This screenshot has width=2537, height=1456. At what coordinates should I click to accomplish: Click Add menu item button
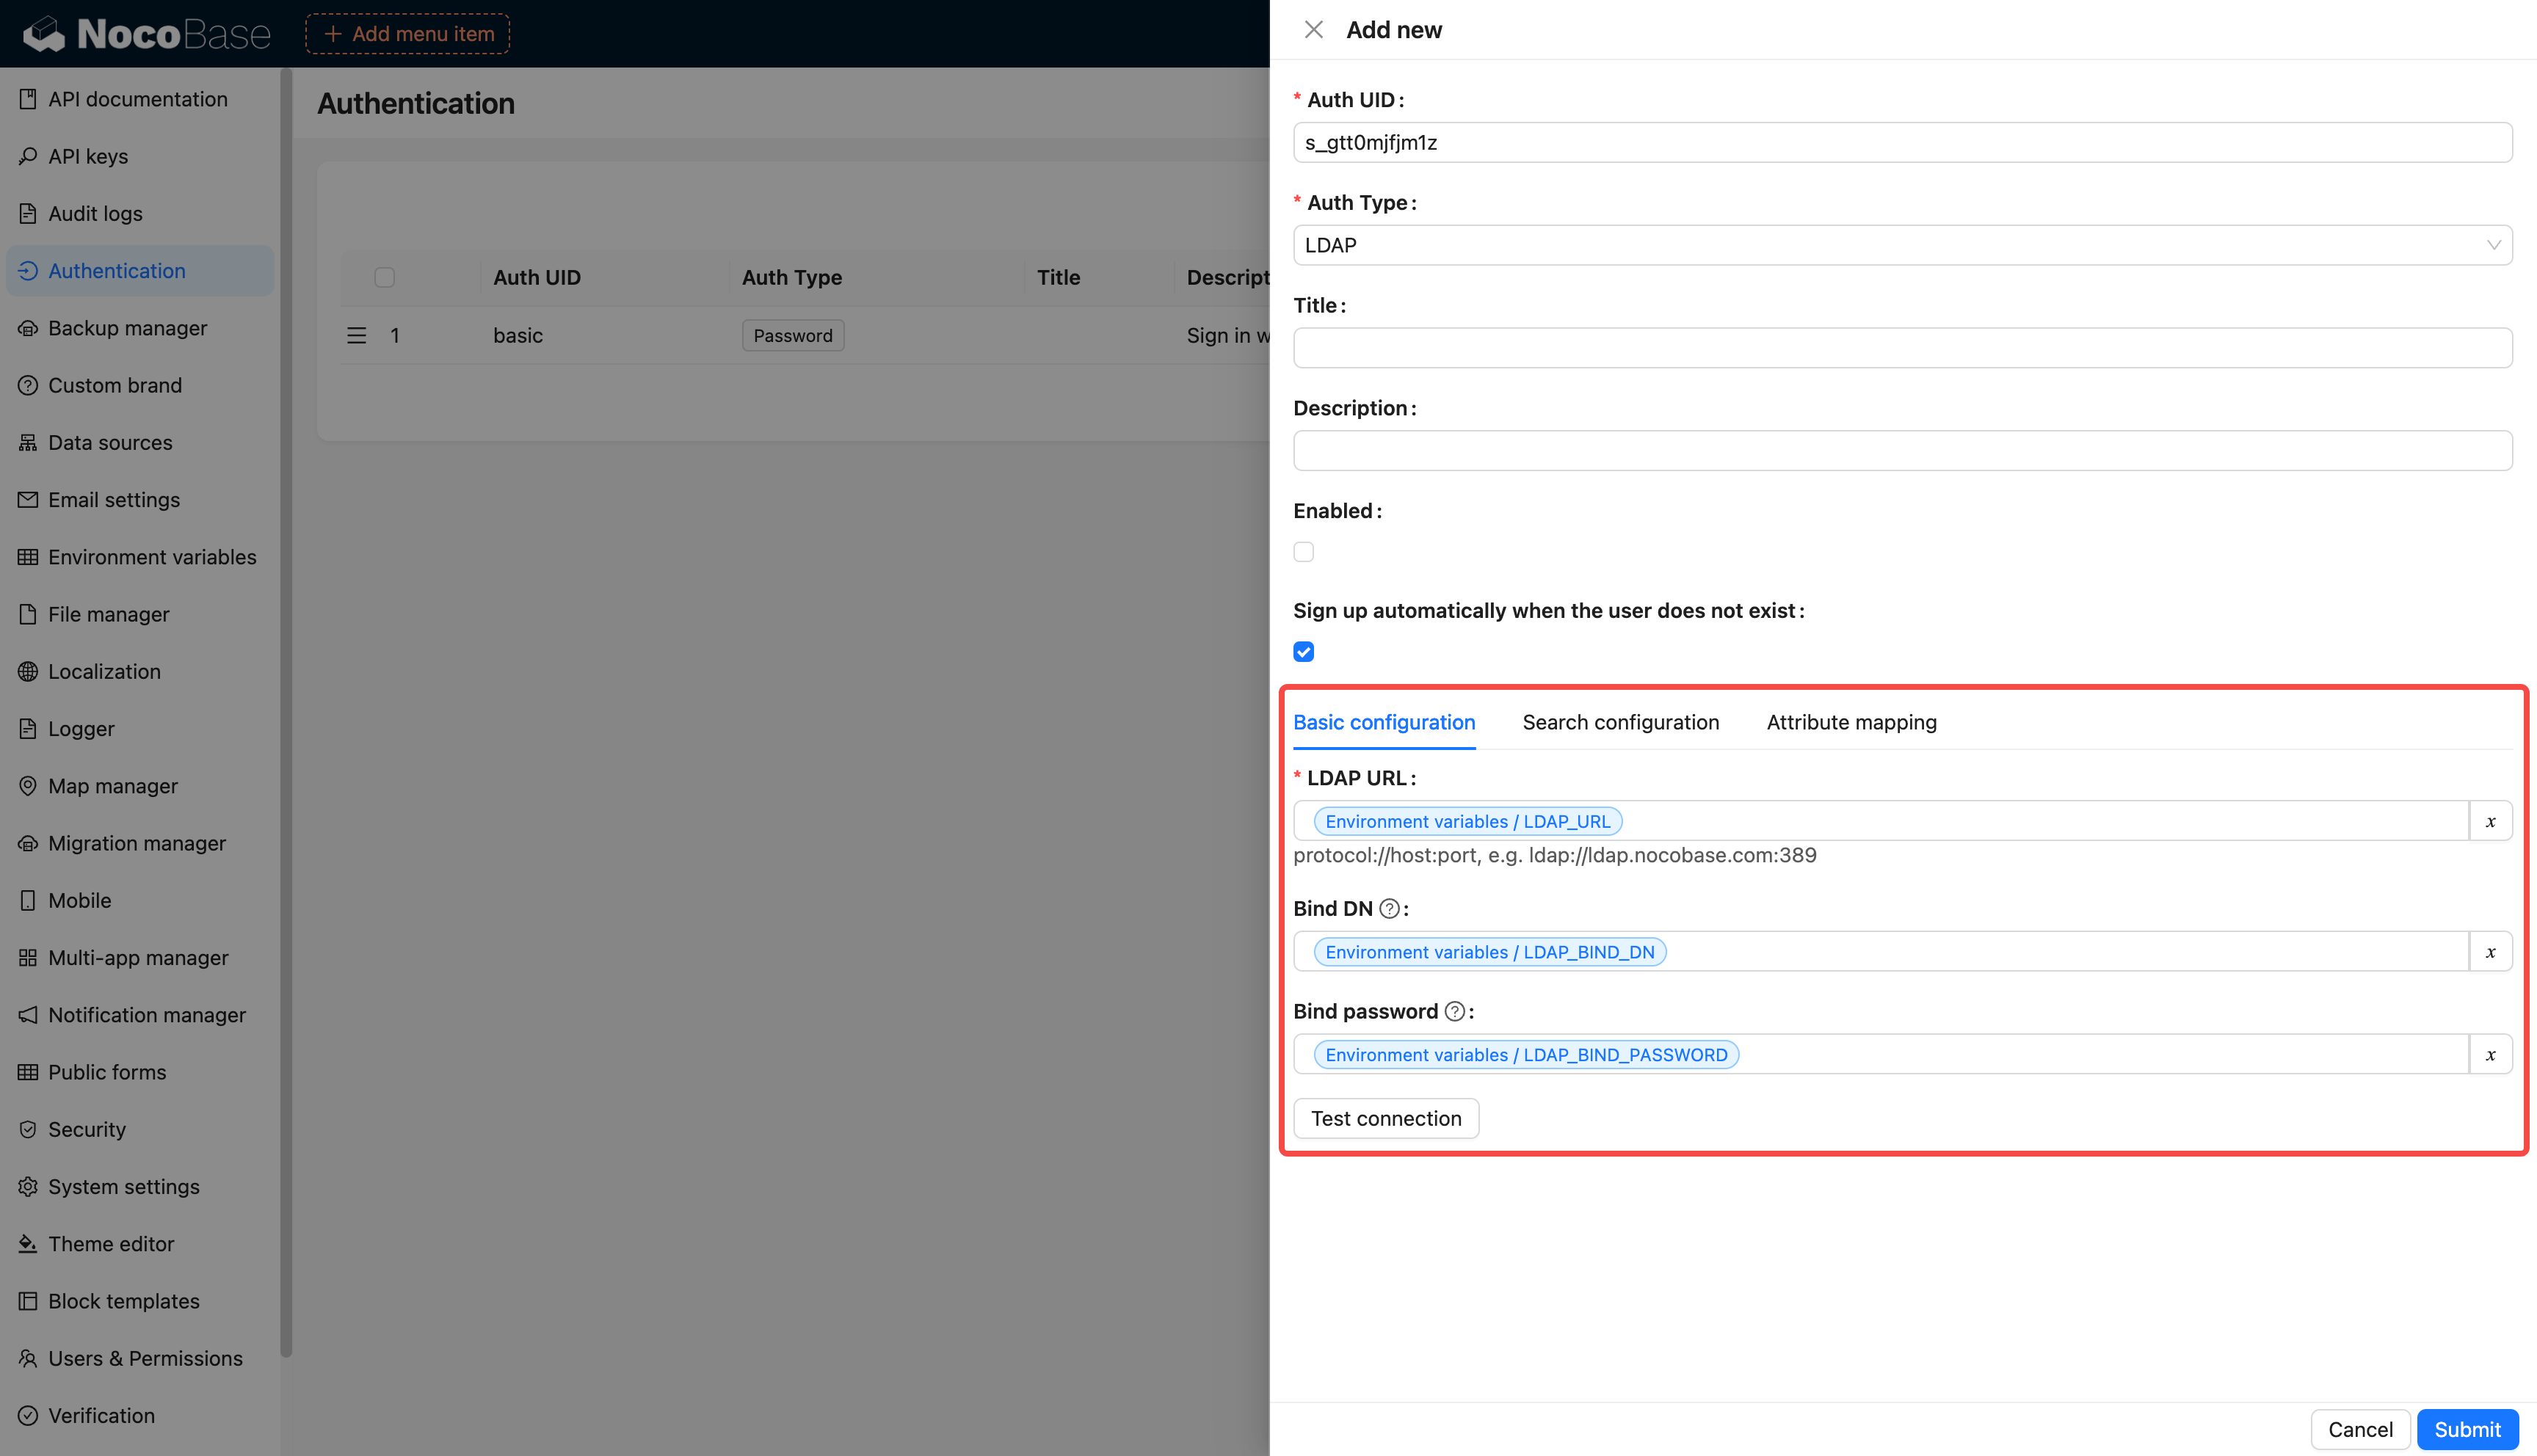tap(408, 34)
